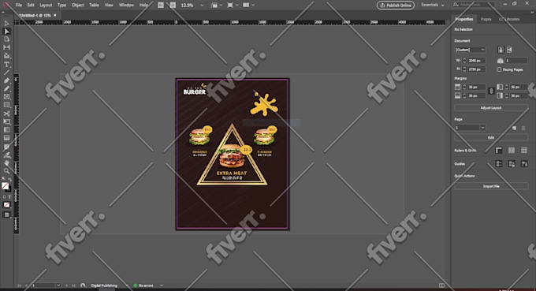Click the Publish Online button
This screenshot has height=291, width=536.
pos(395,6)
